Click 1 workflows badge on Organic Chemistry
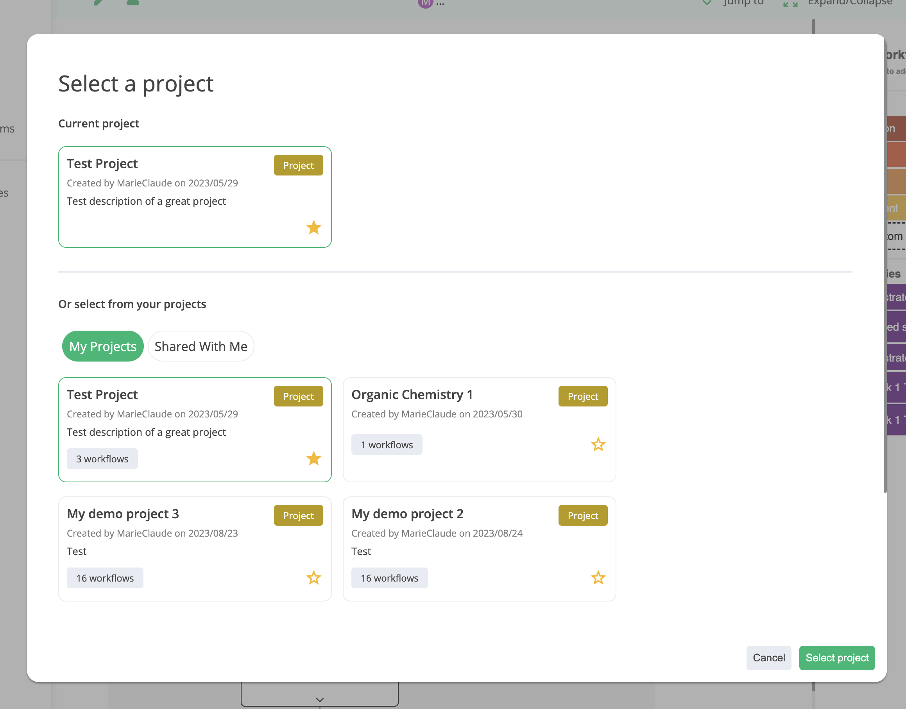 (387, 444)
